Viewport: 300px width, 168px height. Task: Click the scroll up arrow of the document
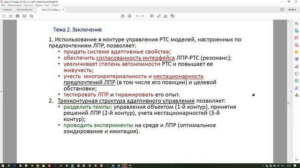click(289, 21)
